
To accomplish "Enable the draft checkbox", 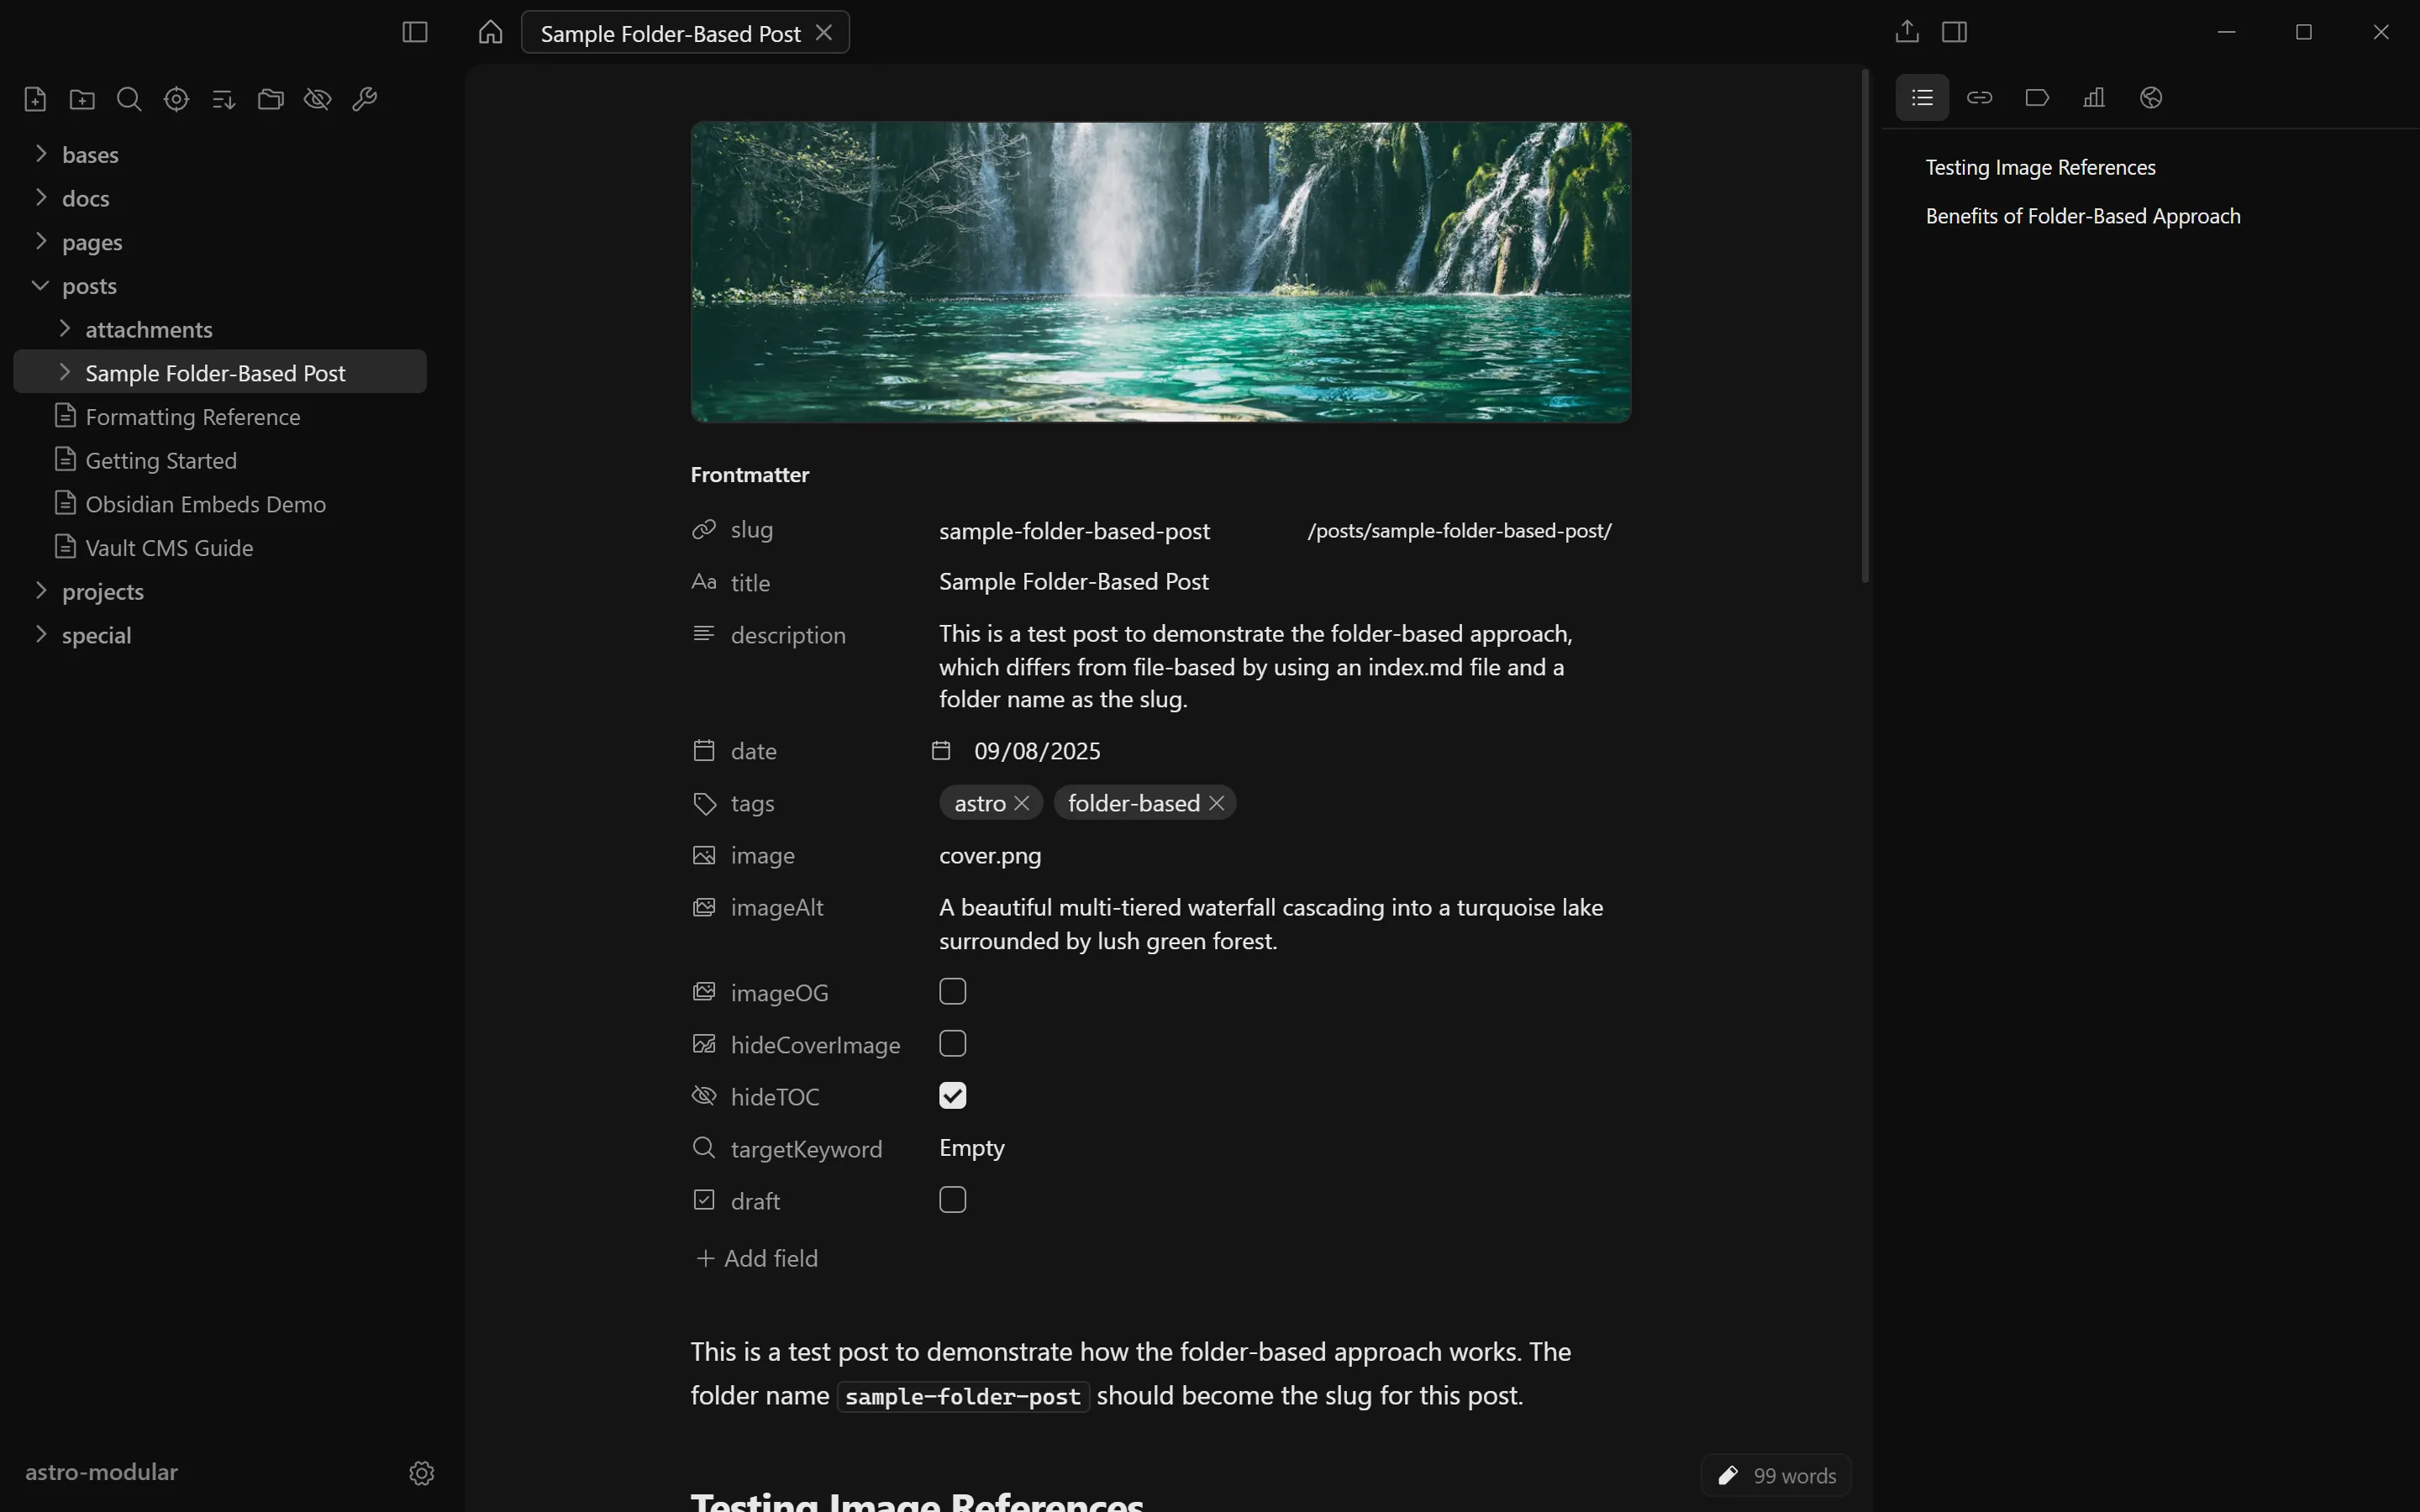I will point(952,1200).
